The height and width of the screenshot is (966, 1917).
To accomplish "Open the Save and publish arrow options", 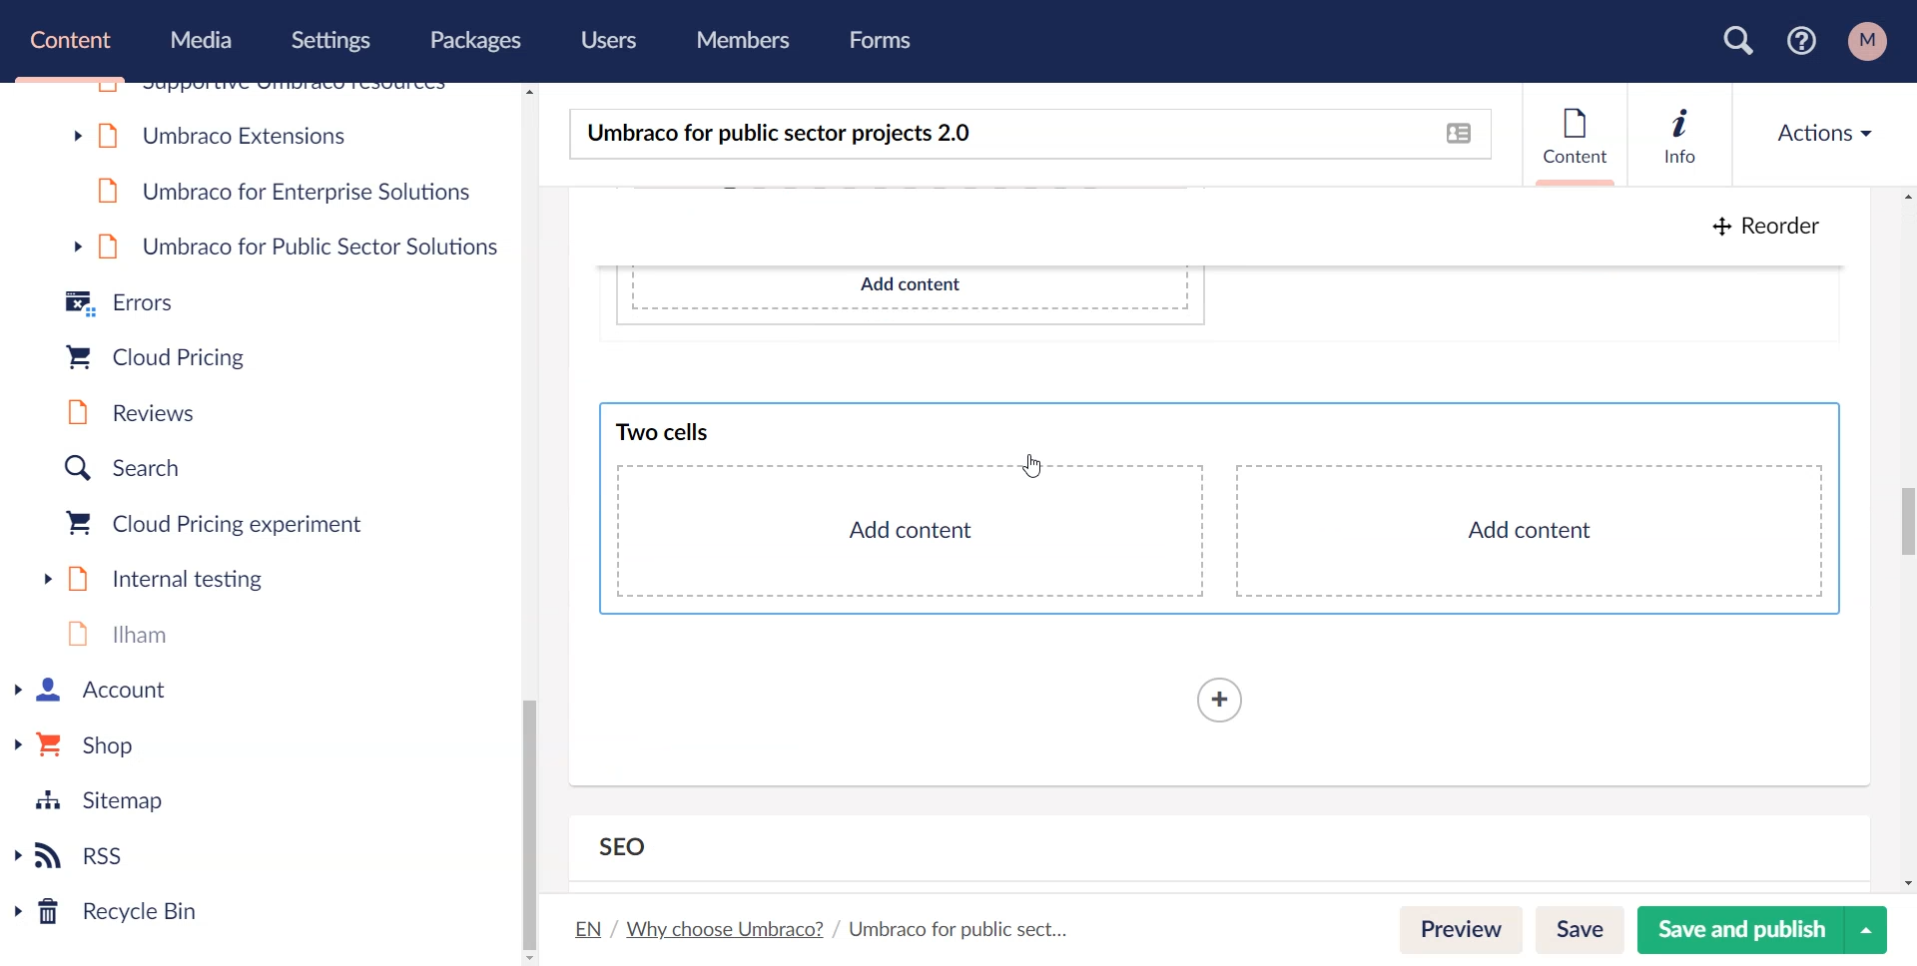I will pyautogui.click(x=1865, y=930).
